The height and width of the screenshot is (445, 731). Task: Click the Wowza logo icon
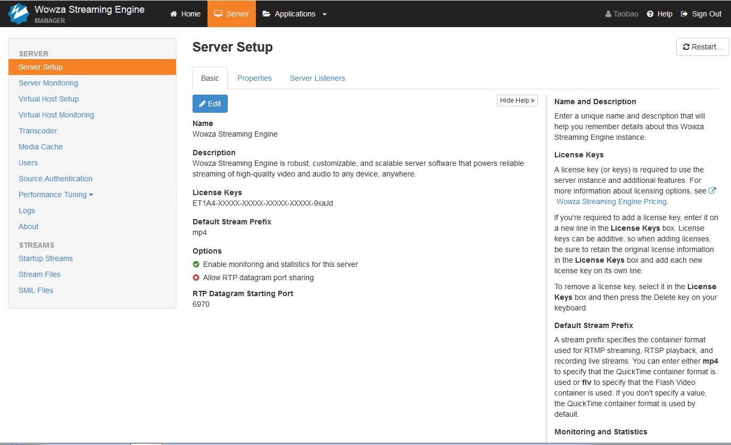tap(19, 14)
